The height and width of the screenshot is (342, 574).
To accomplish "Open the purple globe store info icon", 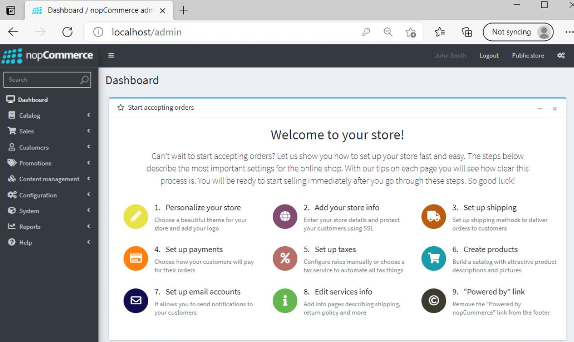I will (x=285, y=217).
